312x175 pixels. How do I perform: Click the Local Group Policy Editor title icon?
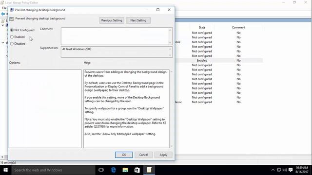(x=2, y=2)
